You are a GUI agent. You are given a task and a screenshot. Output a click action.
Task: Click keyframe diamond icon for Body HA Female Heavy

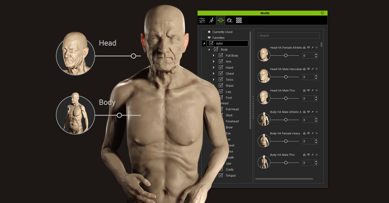317,133
